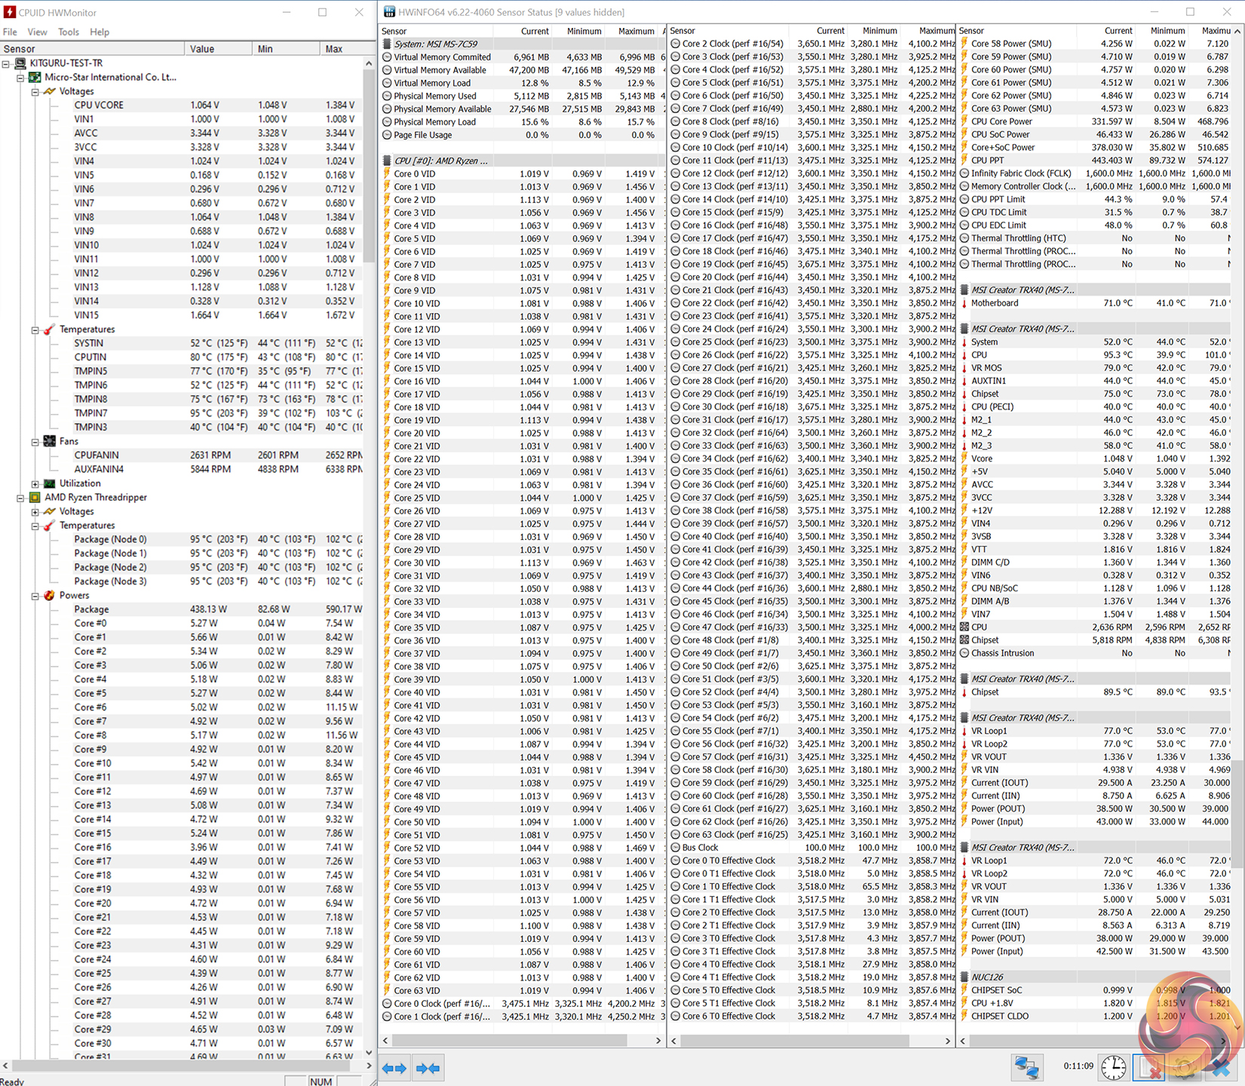Click the expand columns arrows button in HWiNFO
This screenshot has height=1086, width=1245.
(394, 1068)
